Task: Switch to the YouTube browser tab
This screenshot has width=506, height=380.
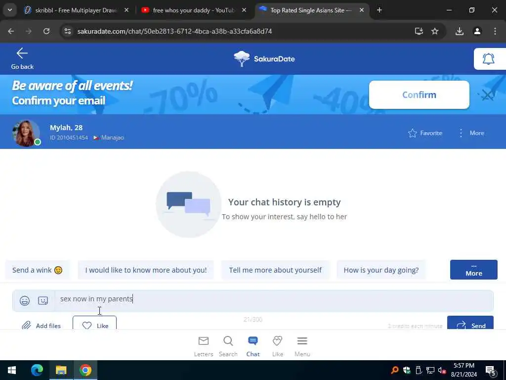Action: click(x=194, y=10)
